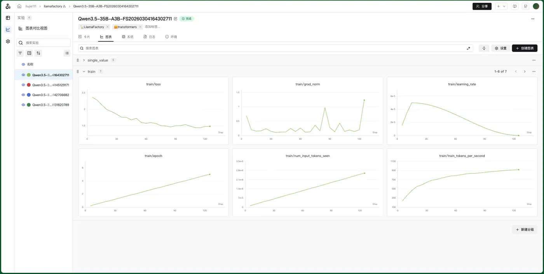Open the GitHub icon in top bar
This screenshot has height=274, width=544.
(x=525, y=6)
